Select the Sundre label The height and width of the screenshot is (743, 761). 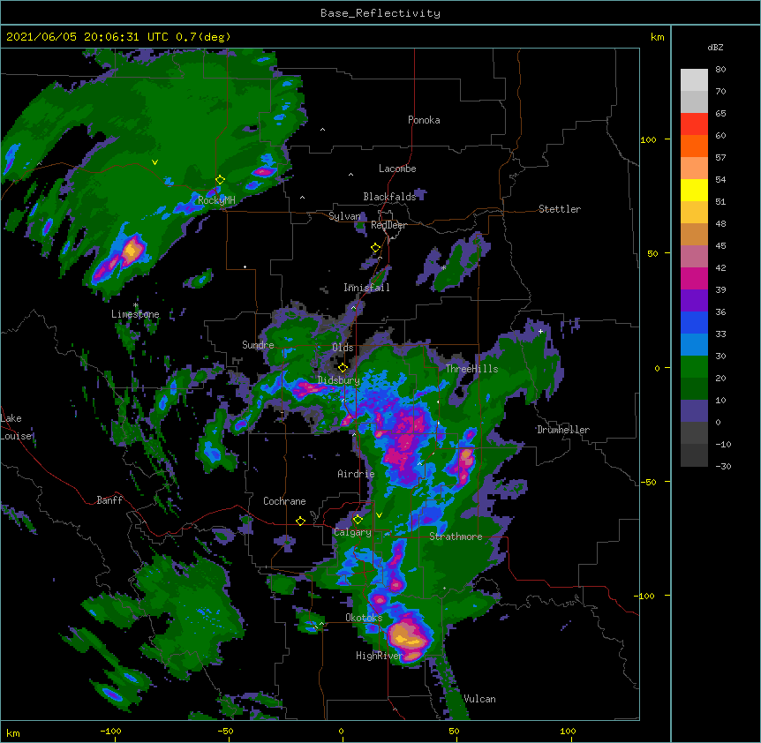pyautogui.click(x=258, y=345)
